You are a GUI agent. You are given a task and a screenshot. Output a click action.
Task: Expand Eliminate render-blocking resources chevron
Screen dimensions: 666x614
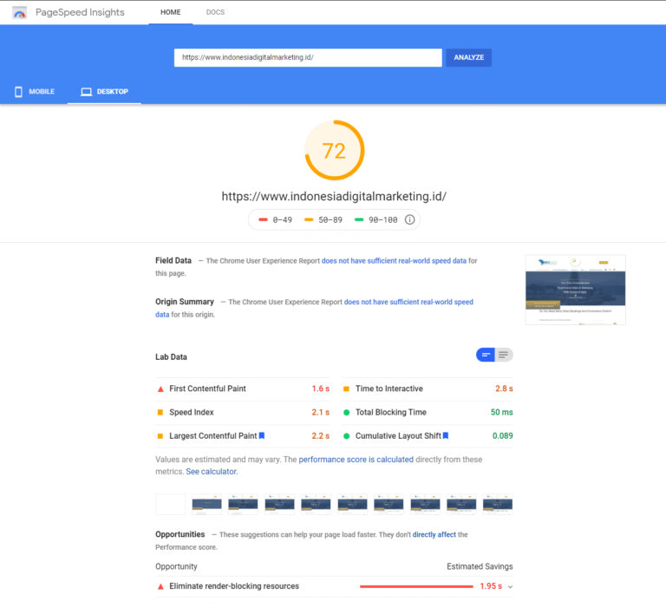point(510,587)
